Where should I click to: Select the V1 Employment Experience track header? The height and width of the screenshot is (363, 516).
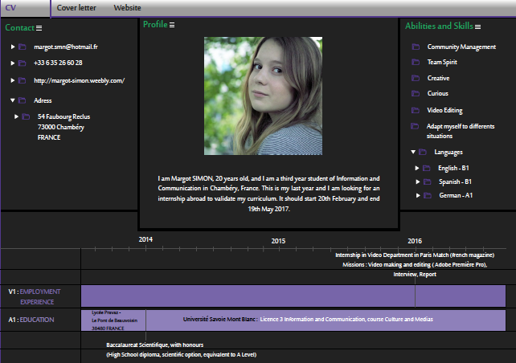click(35, 296)
